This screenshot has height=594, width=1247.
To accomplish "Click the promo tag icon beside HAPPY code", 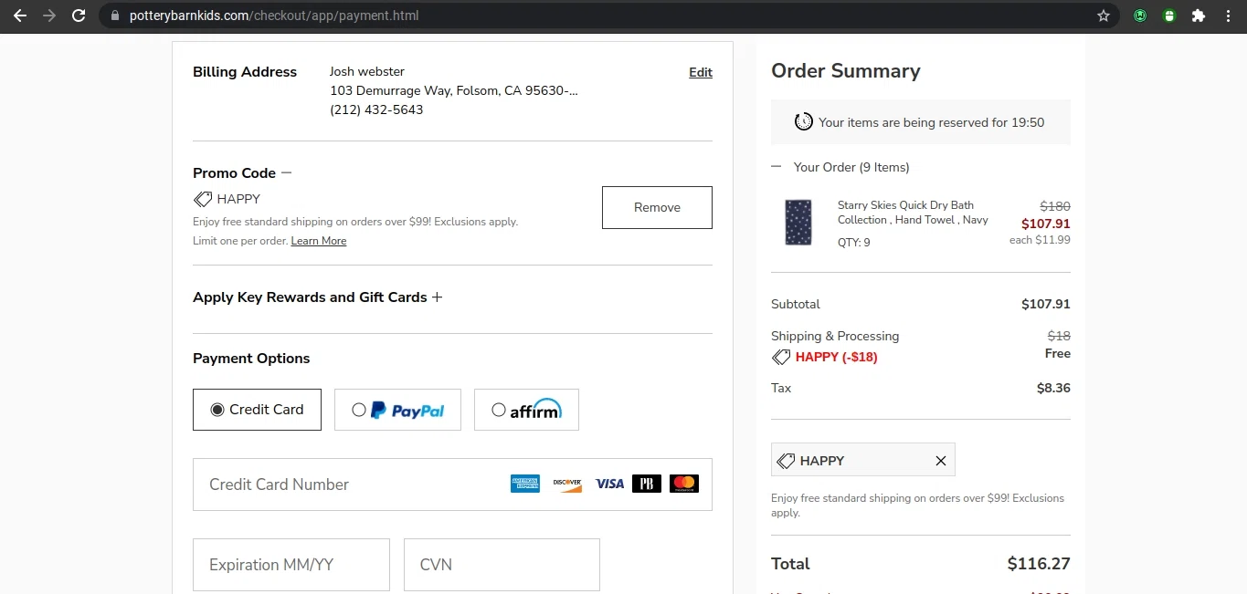I will 203,199.
